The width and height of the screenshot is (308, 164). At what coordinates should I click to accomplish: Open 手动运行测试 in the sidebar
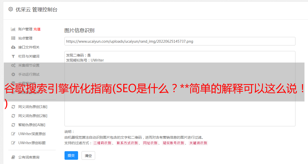pos(29,74)
